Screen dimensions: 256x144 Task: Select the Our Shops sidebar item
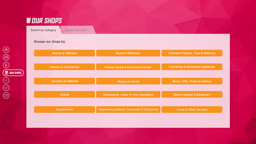(x=13, y=73)
